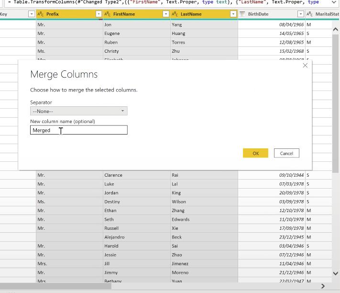
Task: Open the BirthDate column filter dropdown
Action: (x=300, y=14)
